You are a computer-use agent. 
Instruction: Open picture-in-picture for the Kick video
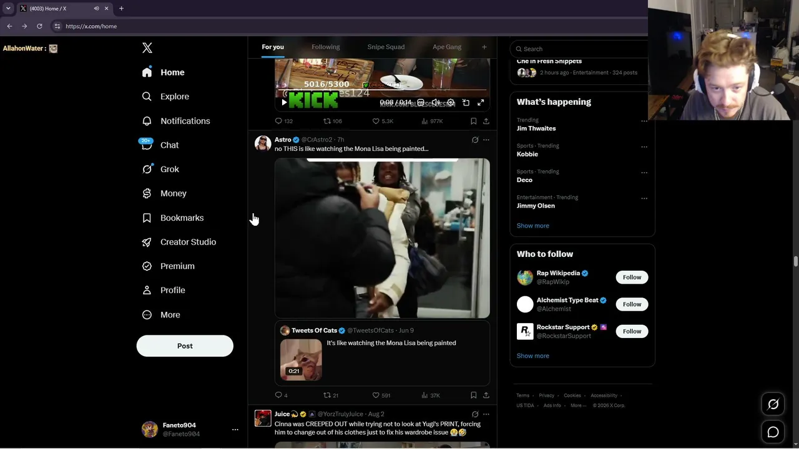coord(466,103)
